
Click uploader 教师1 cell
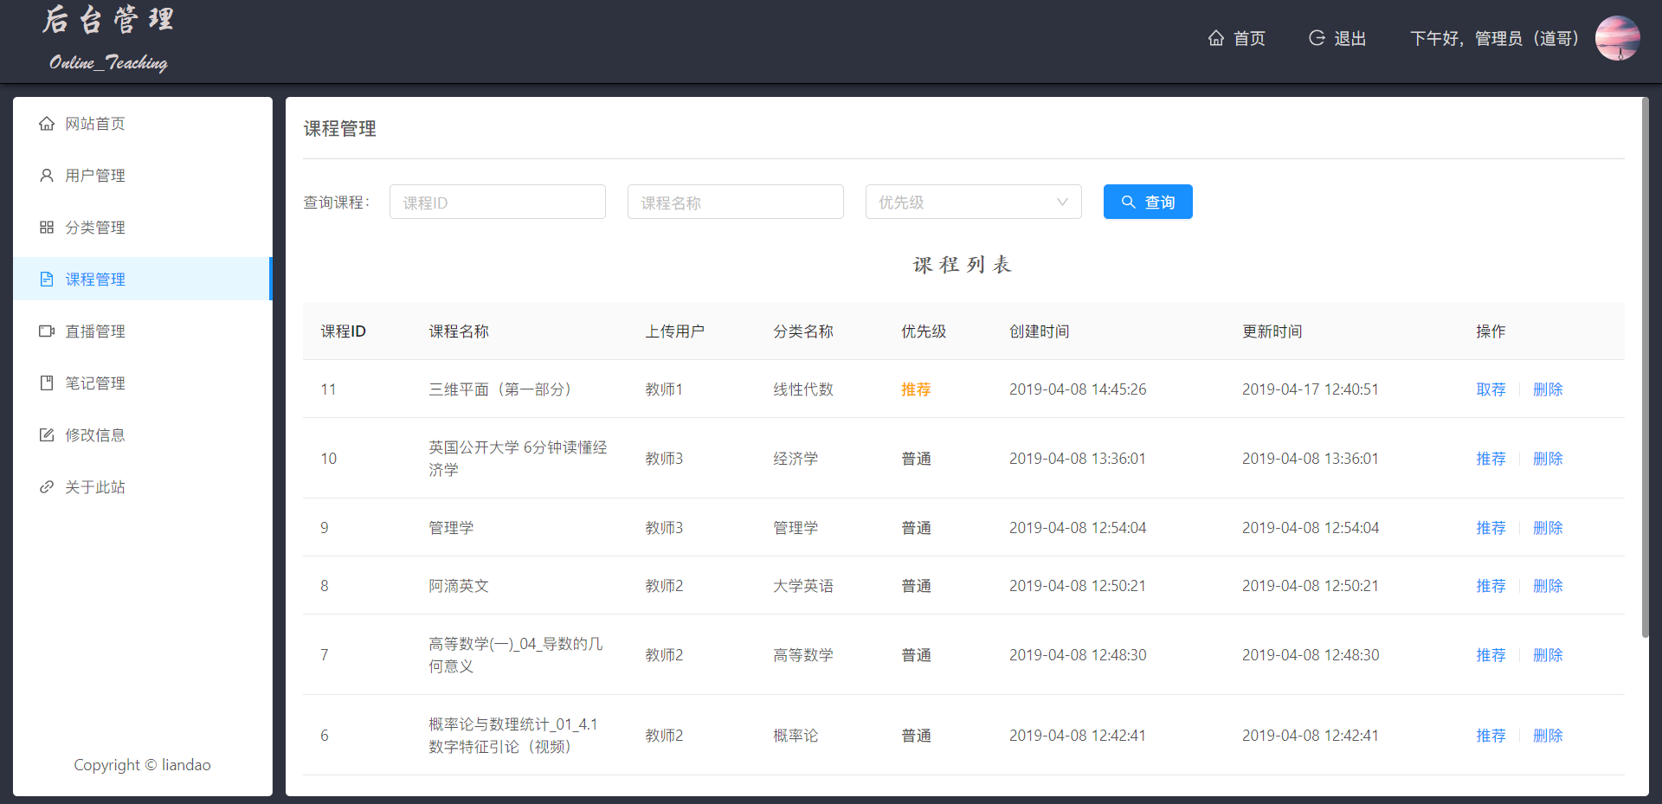click(x=664, y=389)
